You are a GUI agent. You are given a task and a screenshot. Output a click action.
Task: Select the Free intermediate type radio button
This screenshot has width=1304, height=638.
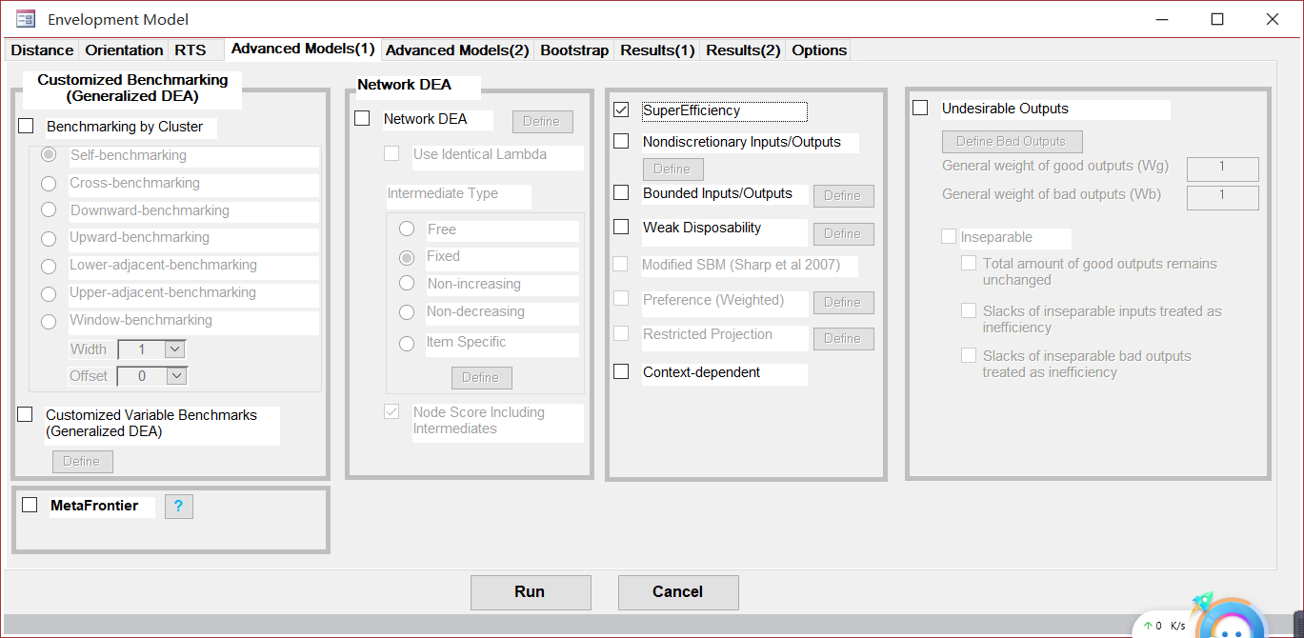point(407,229)
